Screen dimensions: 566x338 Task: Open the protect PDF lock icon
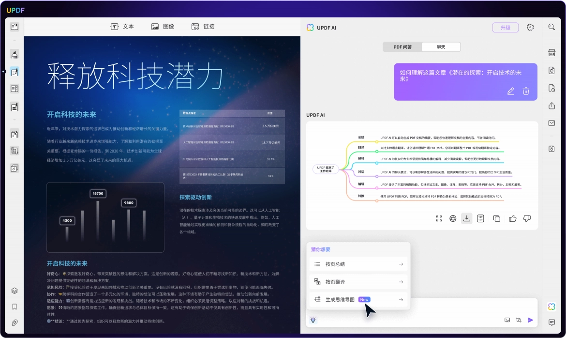(551, 88)
